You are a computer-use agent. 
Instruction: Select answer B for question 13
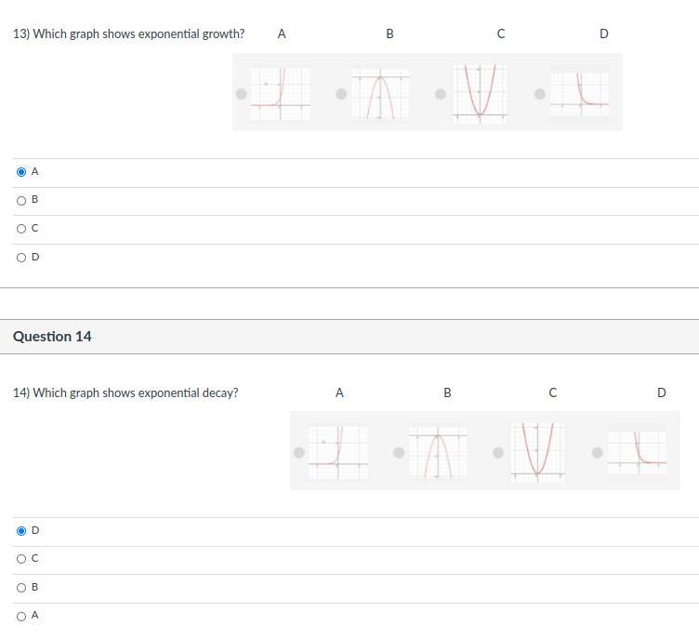[21, 200]
